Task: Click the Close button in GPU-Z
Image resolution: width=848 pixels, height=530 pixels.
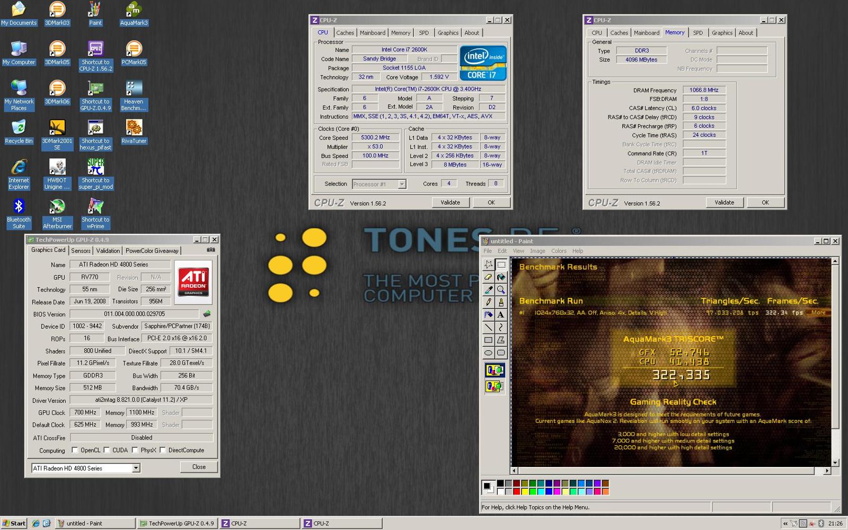Action: (199, 467)
